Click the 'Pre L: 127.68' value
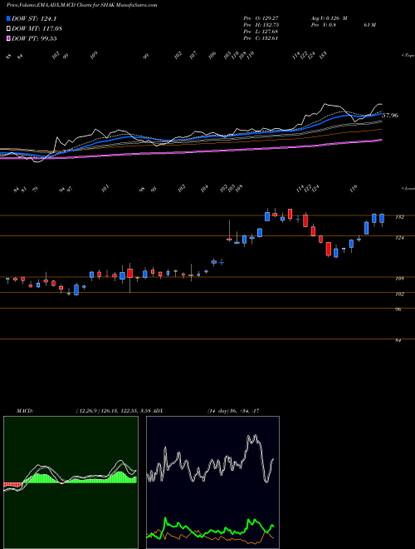This screenshot has height=549, width=415. pyautogui.click(x=261, y=32)
